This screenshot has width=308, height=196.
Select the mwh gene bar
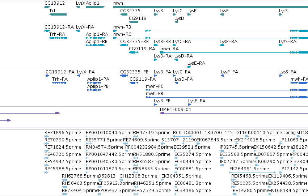tap(211, 7)
